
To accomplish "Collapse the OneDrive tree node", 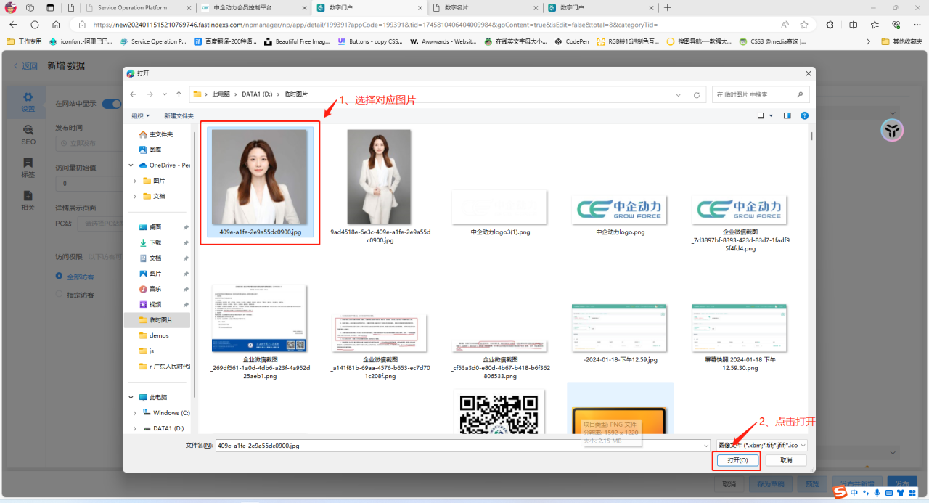I will click(131, 165).
